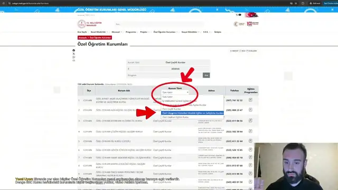338x190 pixels.
Task: Click the phone number (322) 611 06 56
Action: click(x=234, y=121)
